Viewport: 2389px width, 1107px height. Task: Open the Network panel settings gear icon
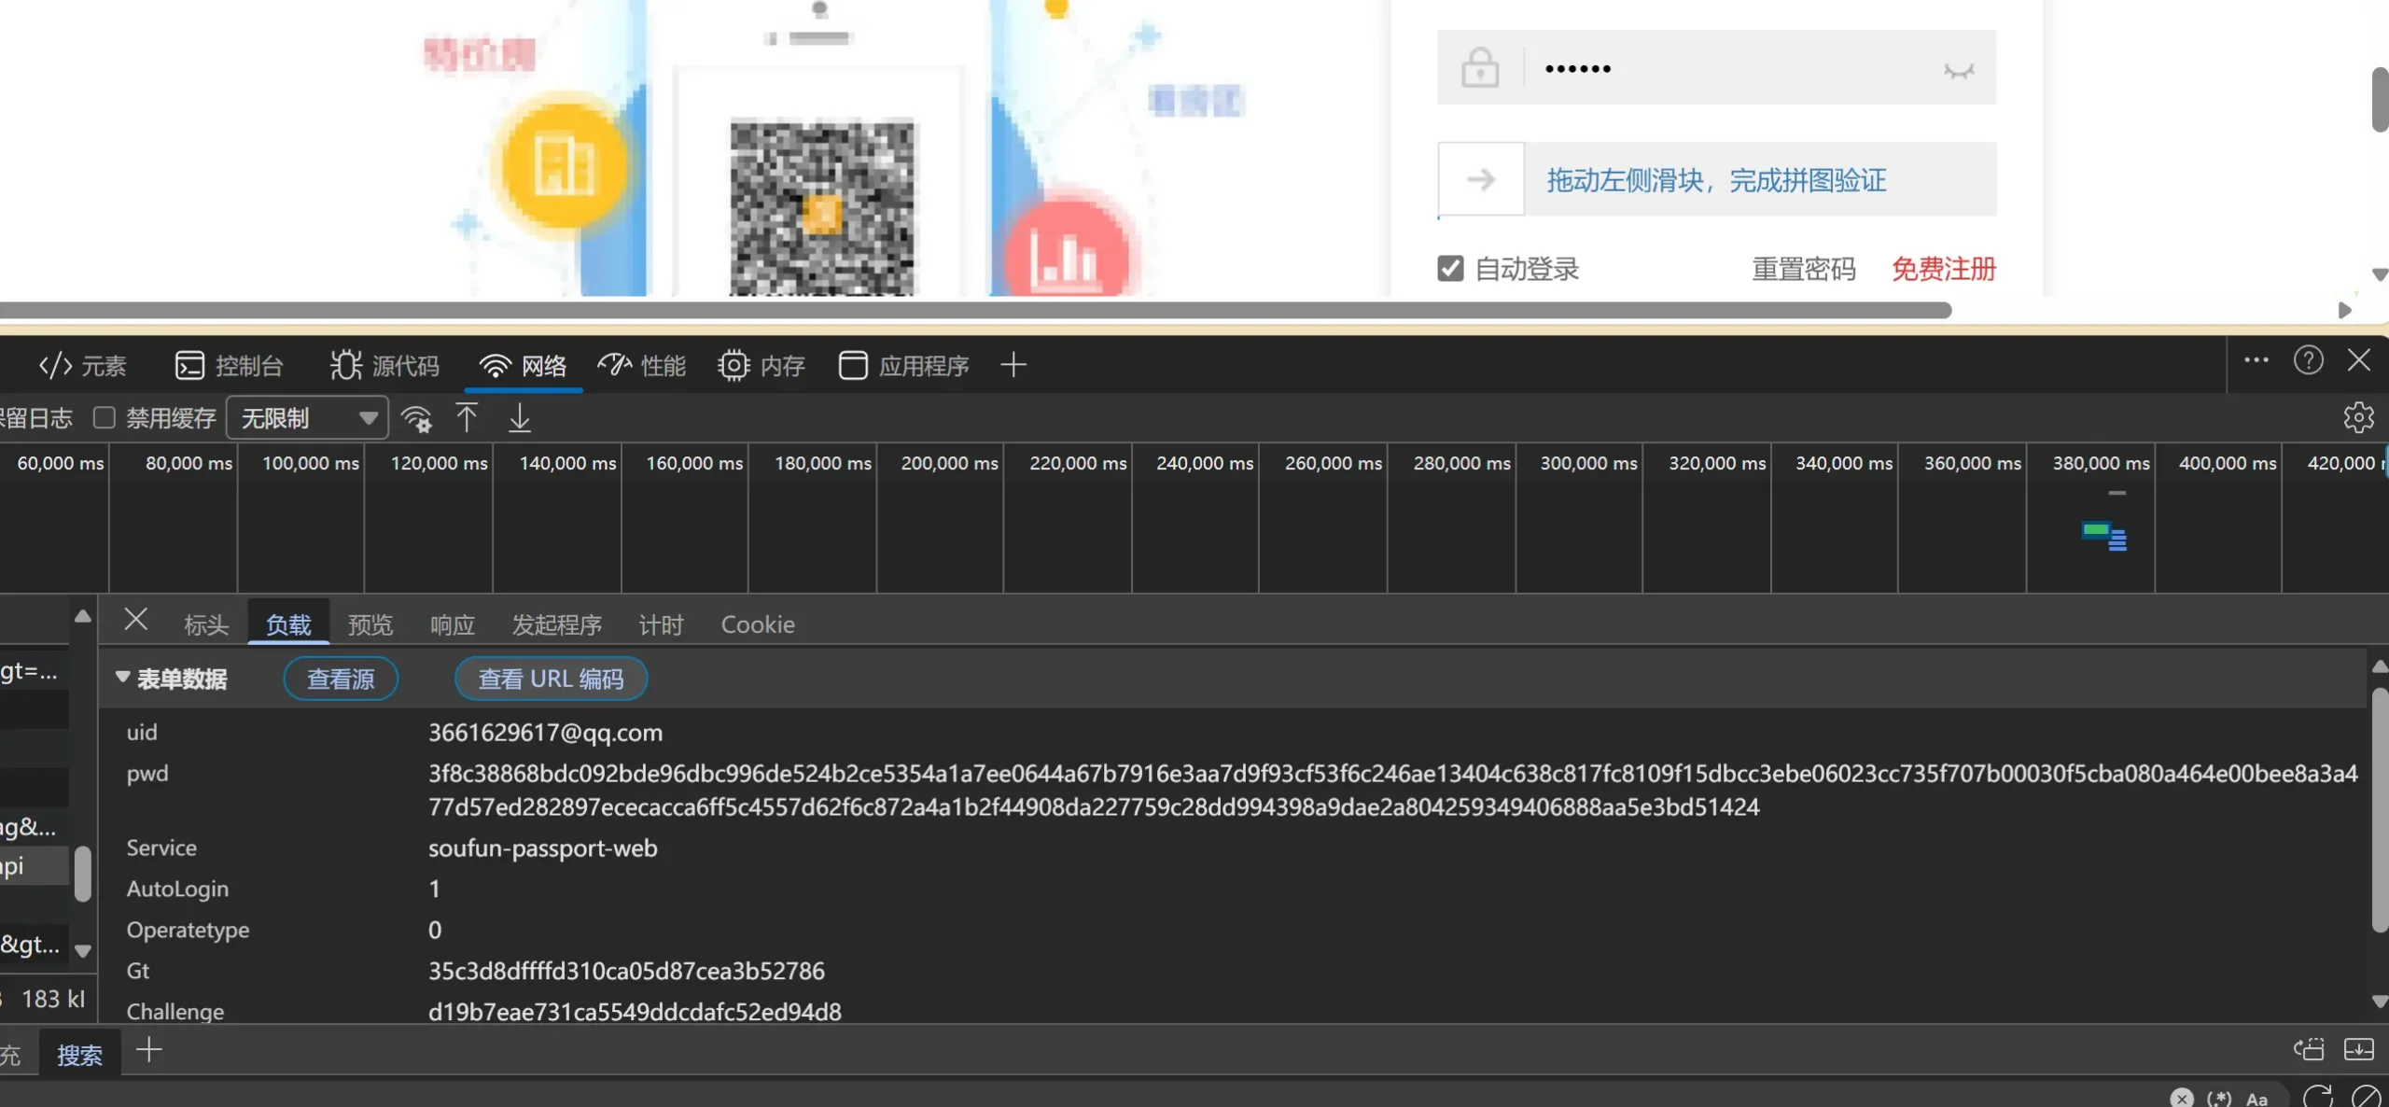coord(2358,417)
